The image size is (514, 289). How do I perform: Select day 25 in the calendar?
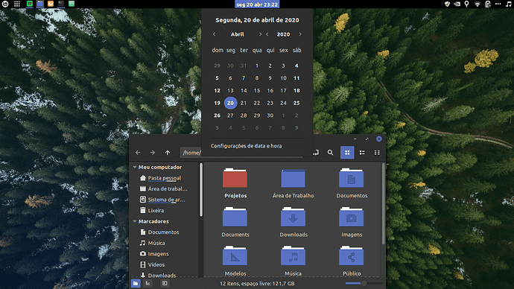click(296, 103)
